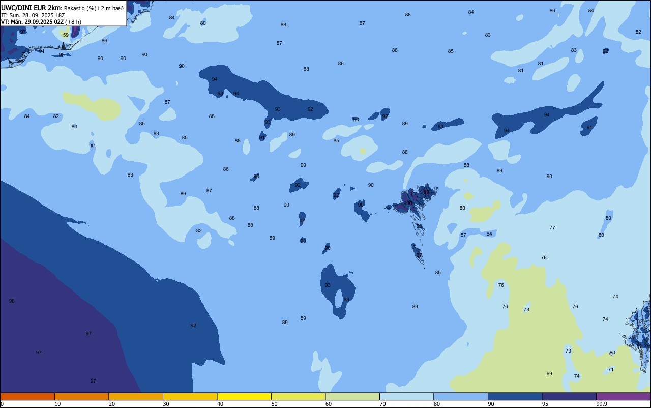
Task: Pick the 20–30 amber legend swatch
Action: coord(136,396)
